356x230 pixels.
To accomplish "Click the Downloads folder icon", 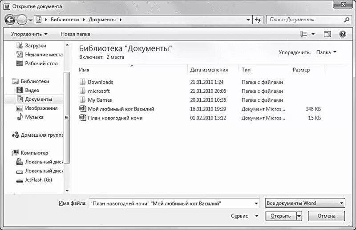I will [82, 82].
